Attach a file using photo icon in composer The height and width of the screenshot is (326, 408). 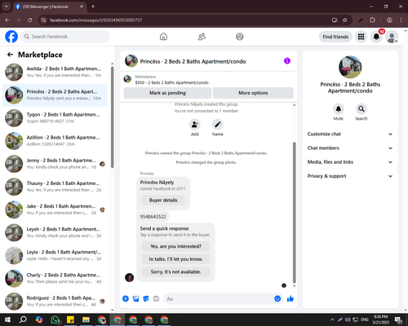135,299
